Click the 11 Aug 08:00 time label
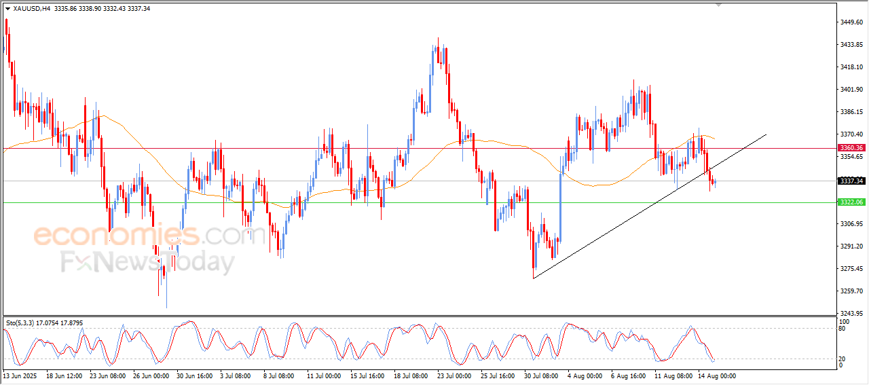 click(672, 375)
